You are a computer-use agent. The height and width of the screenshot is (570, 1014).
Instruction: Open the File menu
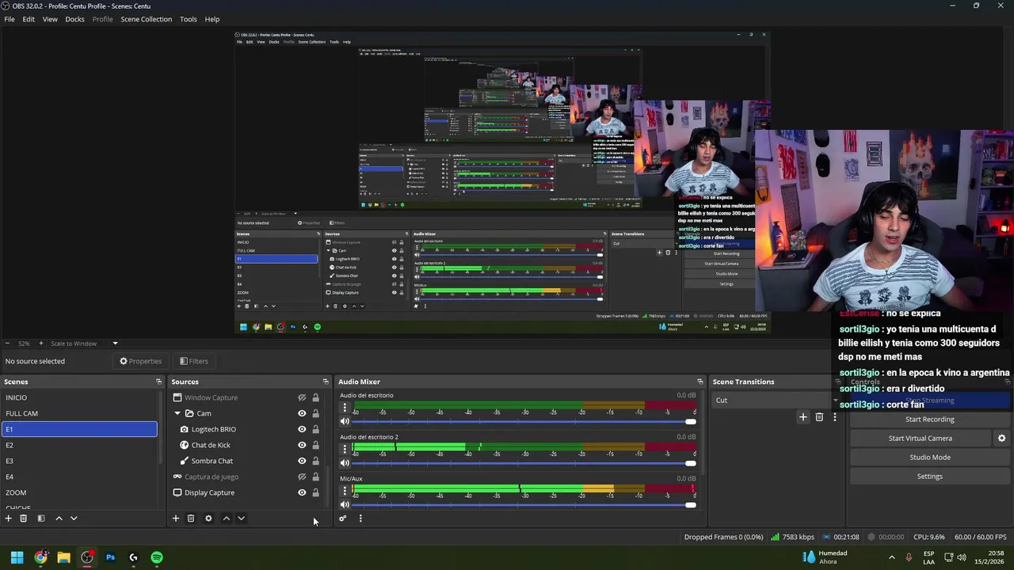click(x=10, y=19)
